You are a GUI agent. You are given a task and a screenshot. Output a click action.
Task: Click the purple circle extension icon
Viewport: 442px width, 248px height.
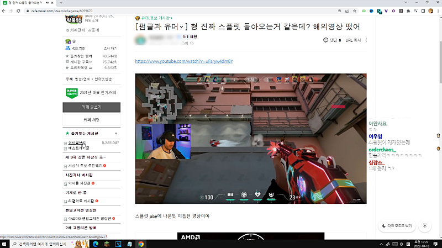[393, 11]
